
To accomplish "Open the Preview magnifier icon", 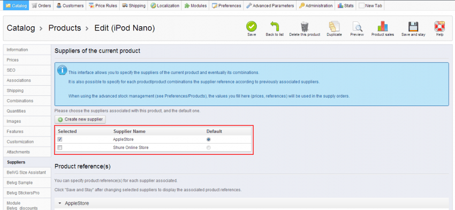I will (357, 26).
